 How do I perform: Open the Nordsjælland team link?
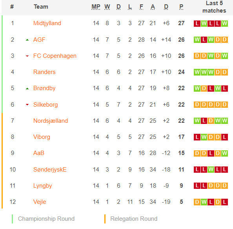coord(51,121)
